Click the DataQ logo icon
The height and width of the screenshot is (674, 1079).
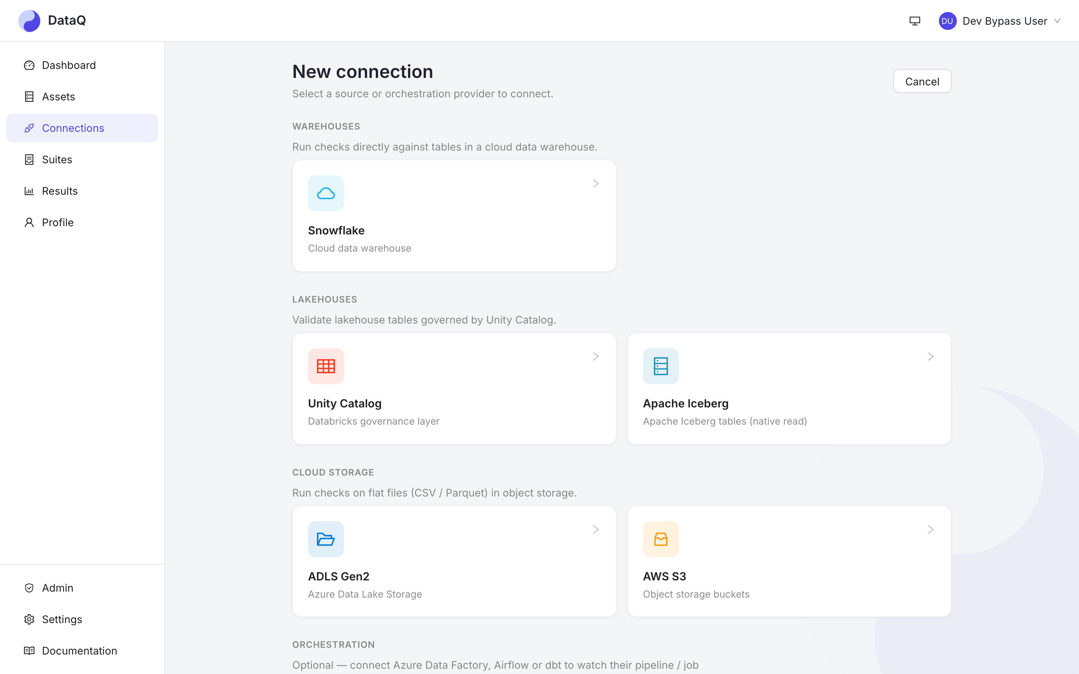[x=29, y=21]
